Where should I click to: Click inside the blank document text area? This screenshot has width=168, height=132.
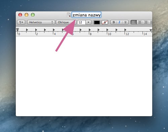tap(84, 76)
